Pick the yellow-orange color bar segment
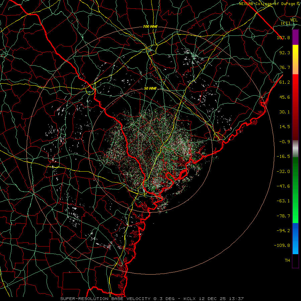 295,60
